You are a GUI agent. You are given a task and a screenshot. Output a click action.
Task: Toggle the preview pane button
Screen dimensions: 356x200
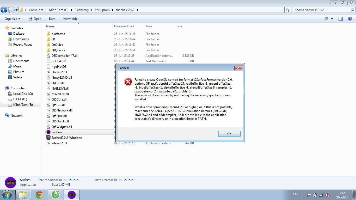click(341, 19)
